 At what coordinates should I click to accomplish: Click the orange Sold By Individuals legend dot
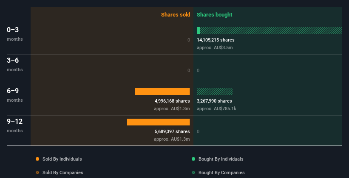click(37, 159)
